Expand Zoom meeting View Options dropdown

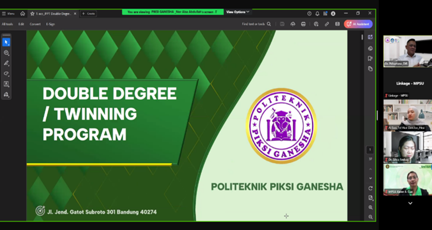238,12
